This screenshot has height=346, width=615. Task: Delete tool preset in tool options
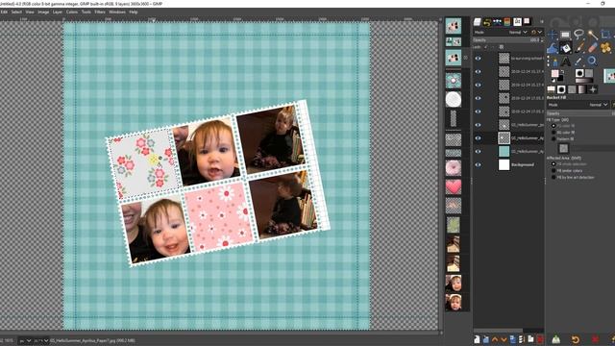point(596,339)
